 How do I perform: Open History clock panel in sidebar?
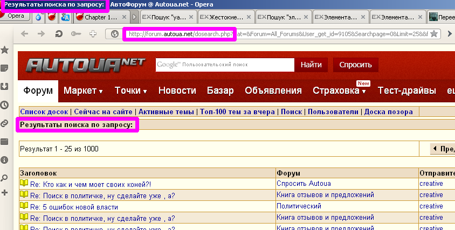click(x=5, y=105)
